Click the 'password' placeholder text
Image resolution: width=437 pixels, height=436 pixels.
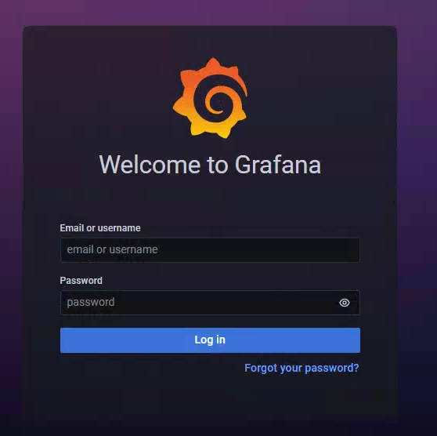click(91, 302)
